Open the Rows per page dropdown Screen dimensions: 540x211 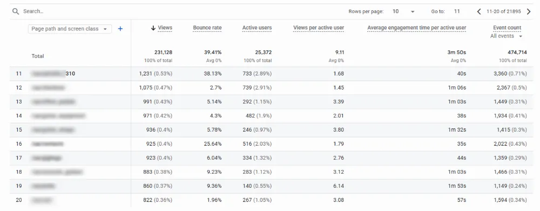(x=403, y=11)
